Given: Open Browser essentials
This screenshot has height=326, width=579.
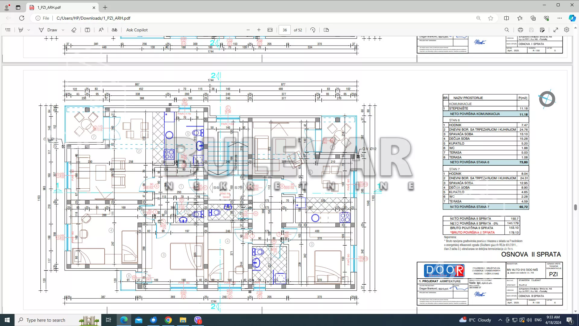Looking at the screenshot, I should (x=546, y=18).
